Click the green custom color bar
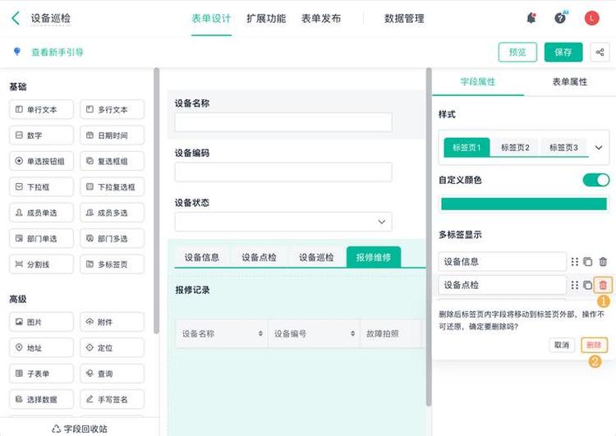The width and height of the screenshot is (616, 436). coord(524,204)
